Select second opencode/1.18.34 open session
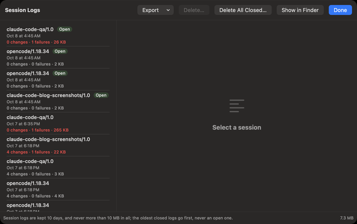The image size is (357, 224). (58, 79)
